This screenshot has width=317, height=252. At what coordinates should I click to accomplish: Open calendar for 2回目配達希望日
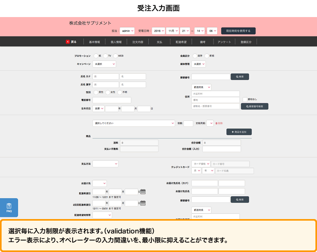tap(143, 203)
